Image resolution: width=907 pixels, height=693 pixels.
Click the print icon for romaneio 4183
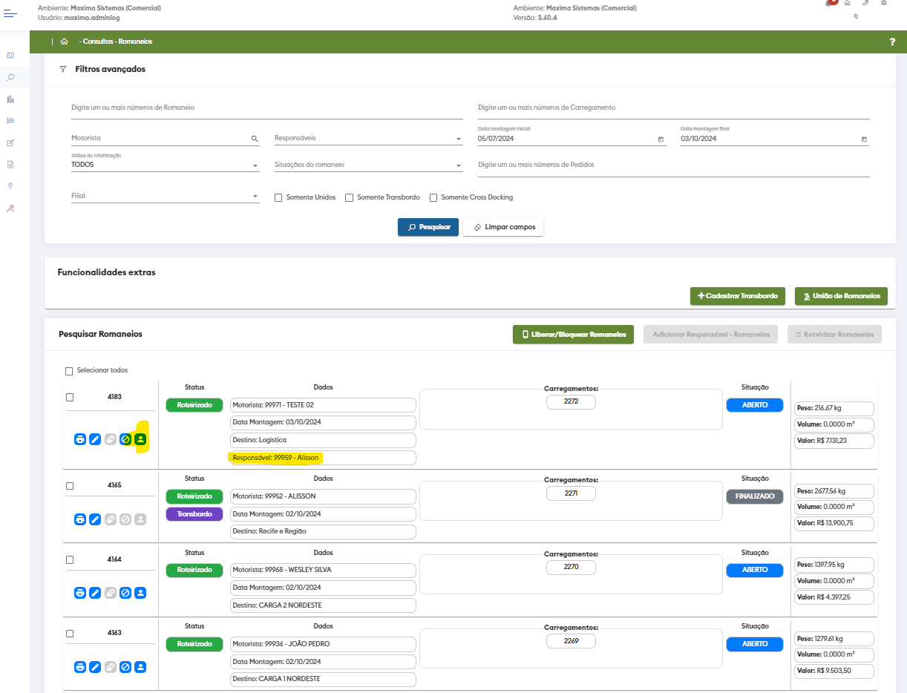click(x=80, y=439)
